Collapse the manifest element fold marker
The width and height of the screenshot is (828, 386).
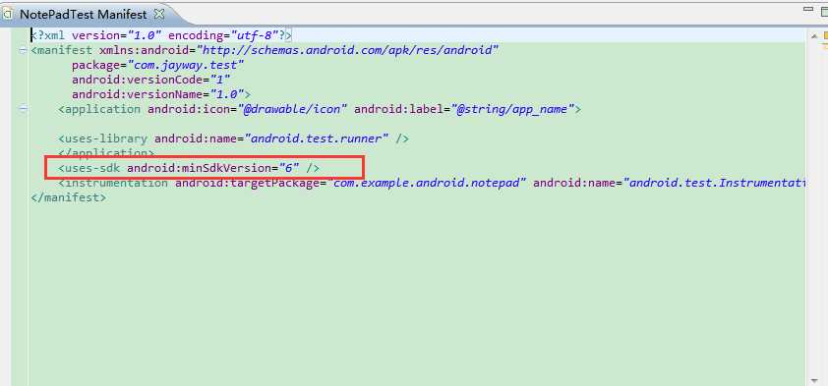point(23,51)
